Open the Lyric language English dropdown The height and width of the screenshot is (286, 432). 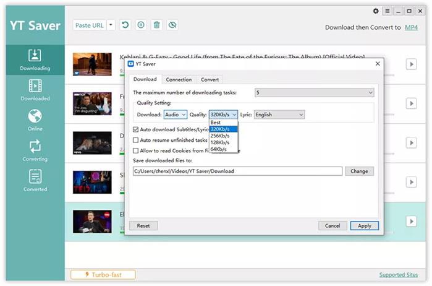click(279, 115)
